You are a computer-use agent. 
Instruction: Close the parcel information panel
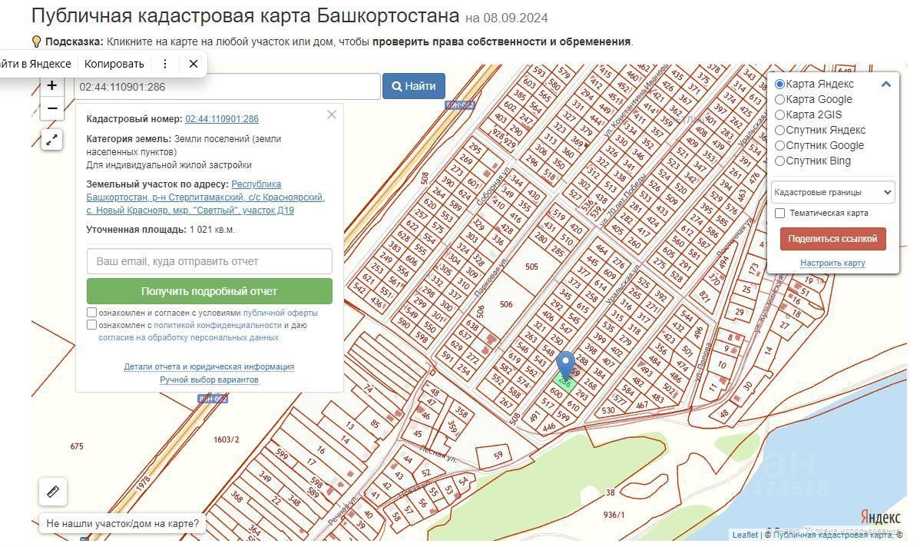(x=332, y=114)
